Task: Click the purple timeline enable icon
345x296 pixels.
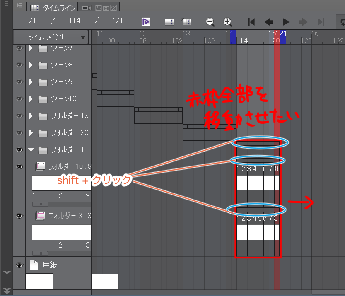Action: click(x=145, y=22)
